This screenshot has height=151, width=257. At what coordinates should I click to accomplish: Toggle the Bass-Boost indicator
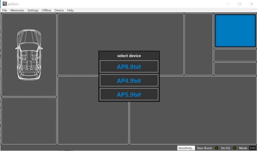217,148
